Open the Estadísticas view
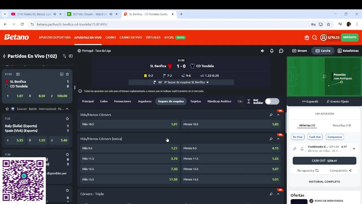Image resolution: width=362 pixels, height=204 pixels. [348, 51]
